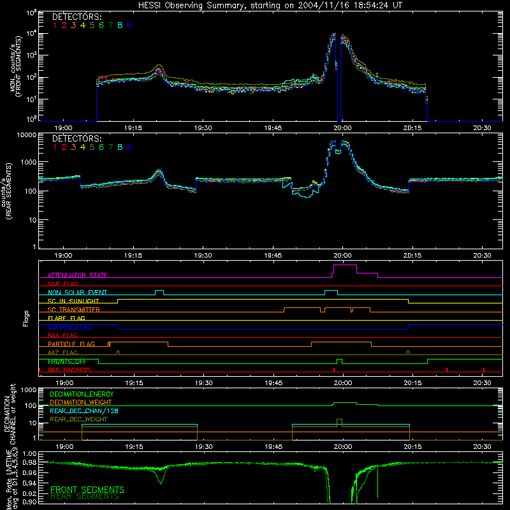The height and width of the screenshot is (510, 510).
Task: Click the DECIMATION_ENERGY legend label
Action: [82, 394]
